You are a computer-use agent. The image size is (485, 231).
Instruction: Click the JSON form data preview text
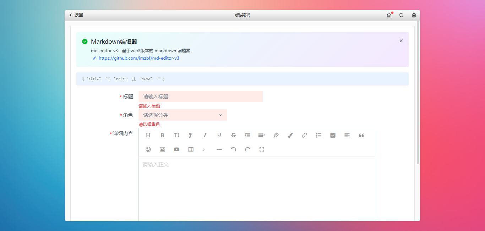[x=124, y=79]
